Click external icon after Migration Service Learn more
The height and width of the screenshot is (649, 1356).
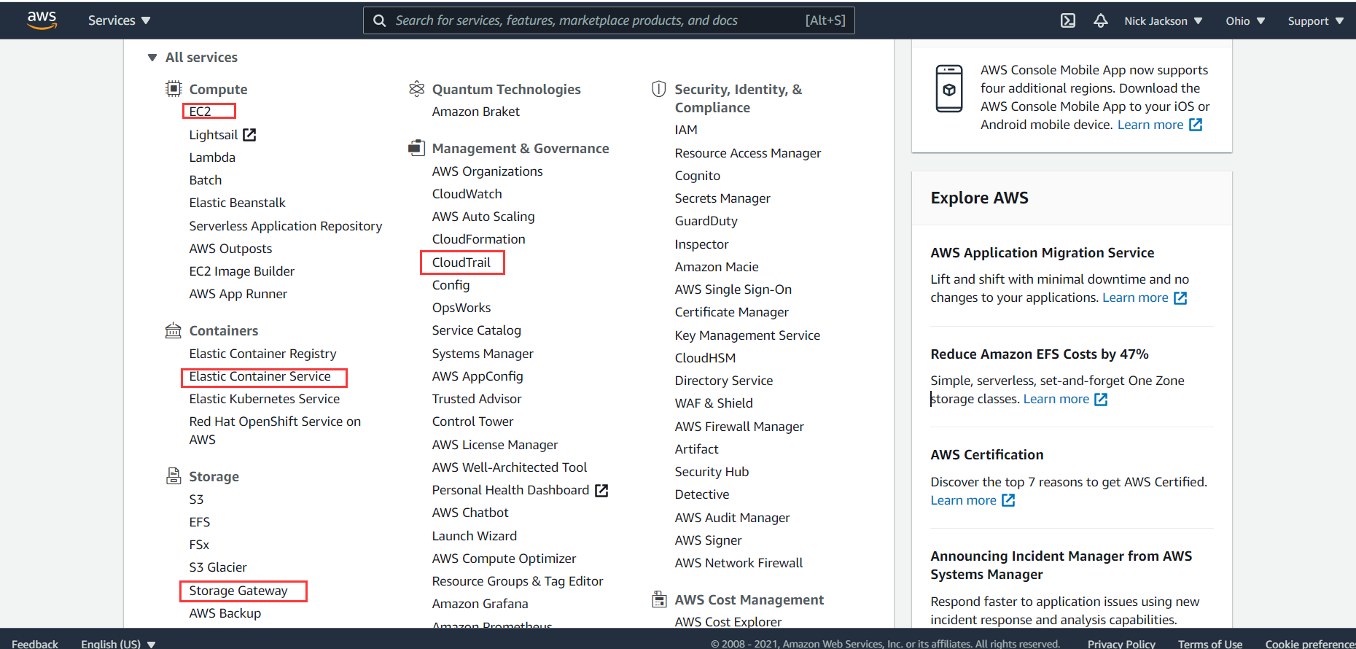1180,298
